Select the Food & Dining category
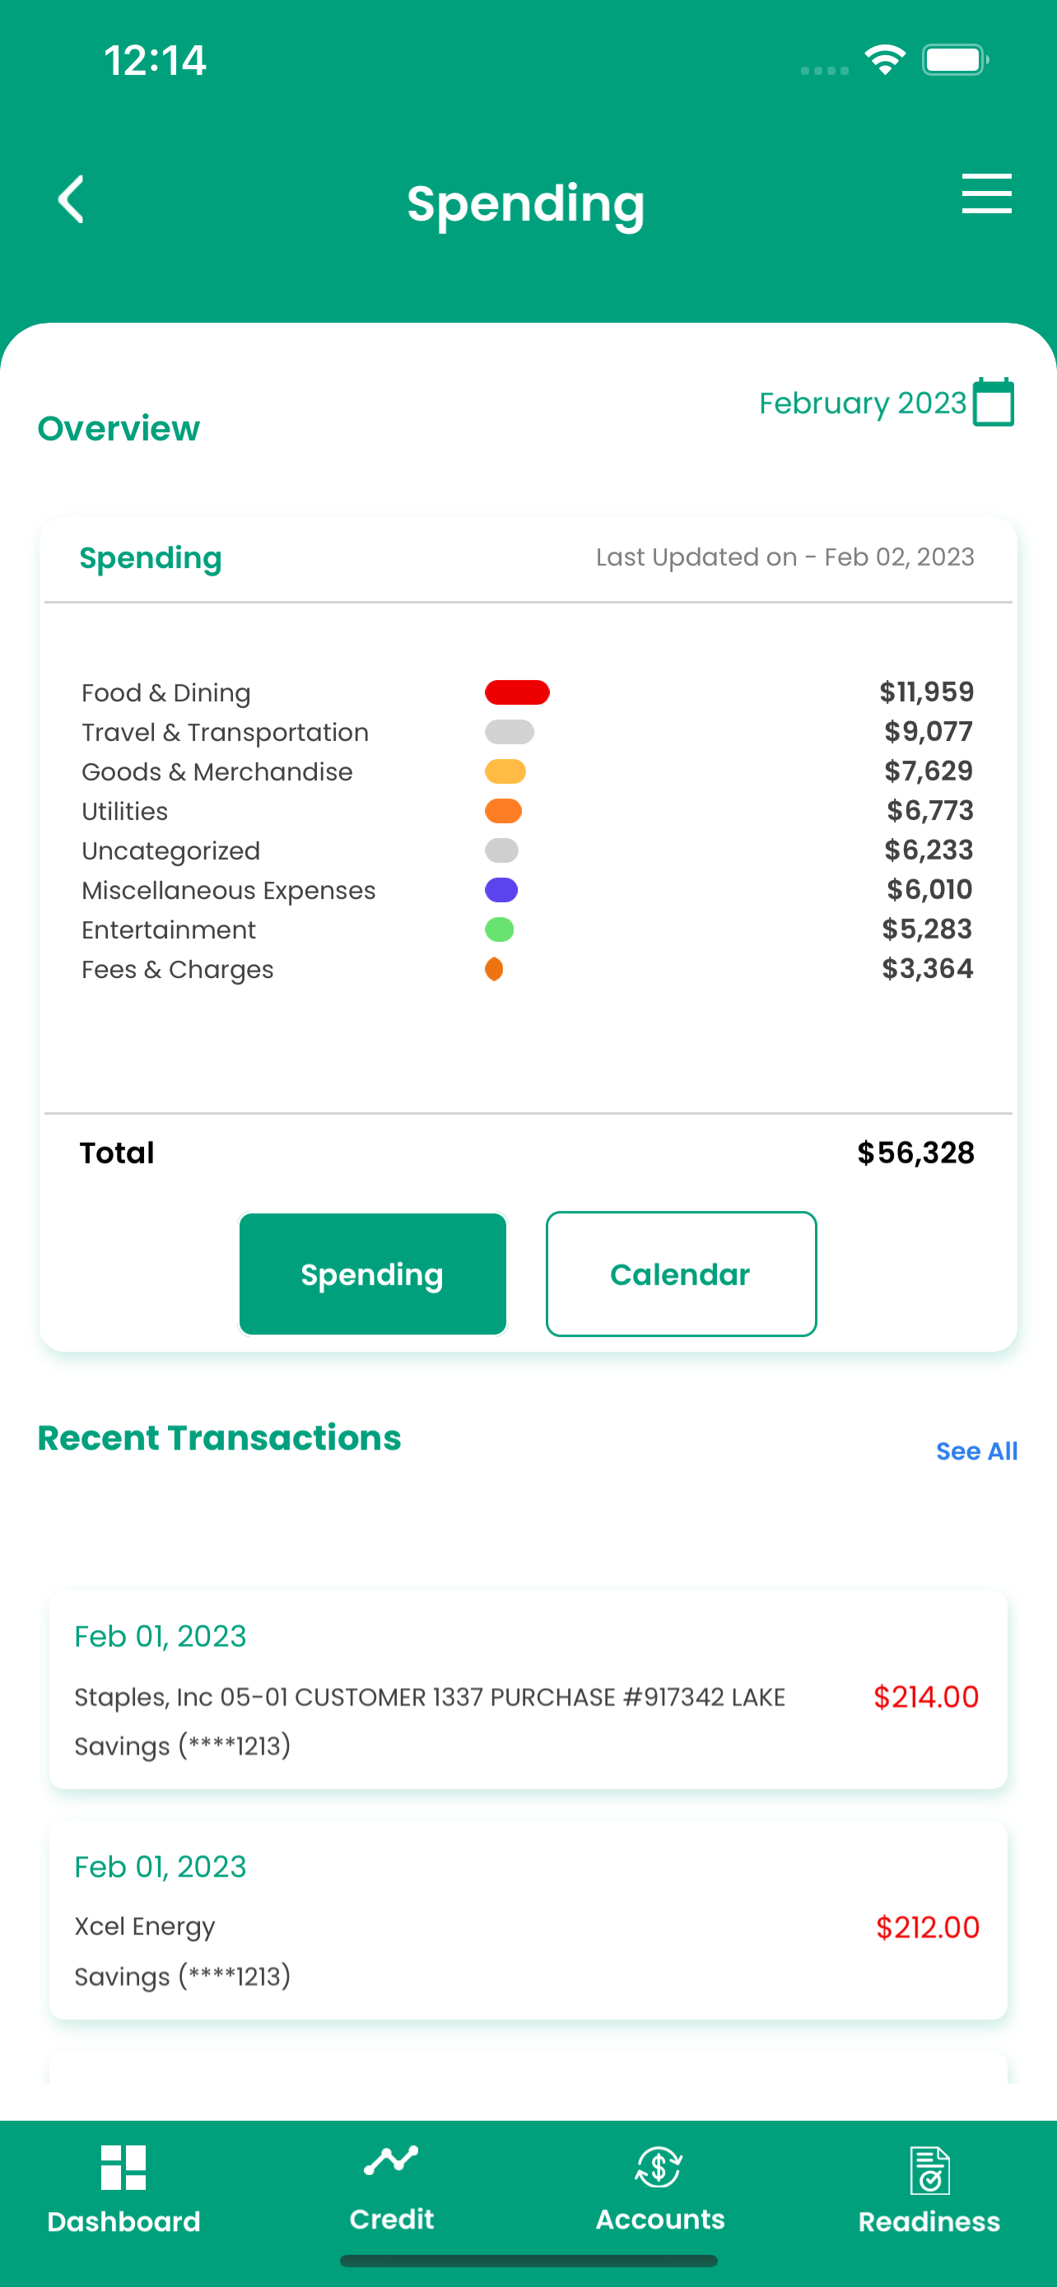The height and width of the screenshot is (2287, 1057). (x=166, y=692)
